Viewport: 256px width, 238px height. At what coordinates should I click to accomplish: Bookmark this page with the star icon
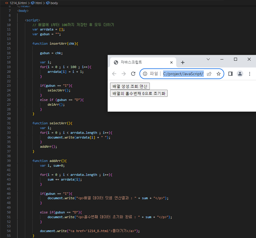tap(218, 74)
